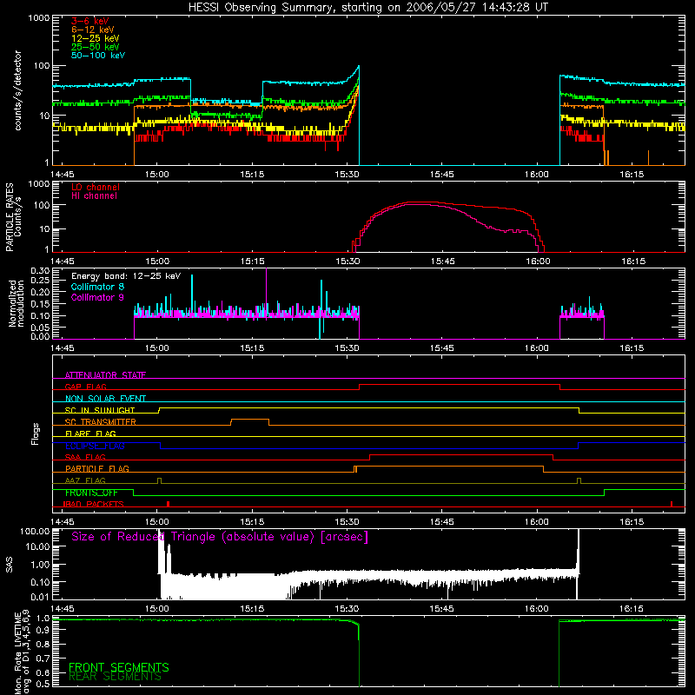The width and height of the screenshot is (695, 695).
Task: Click the ECLIPSE FLAG label
Action: tap(95, 446)
